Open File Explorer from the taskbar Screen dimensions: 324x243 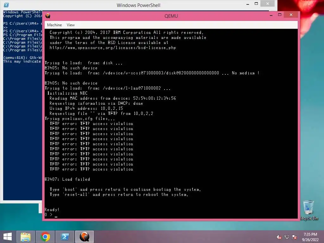click(26, 237)
